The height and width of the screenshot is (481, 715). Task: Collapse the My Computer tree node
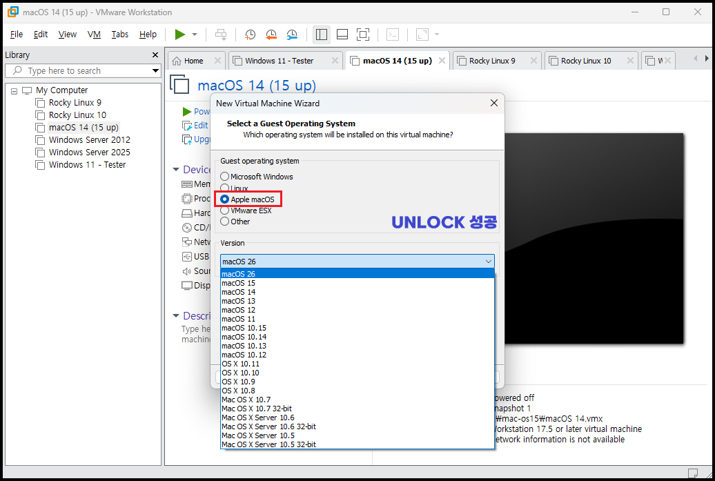point(14,90)
